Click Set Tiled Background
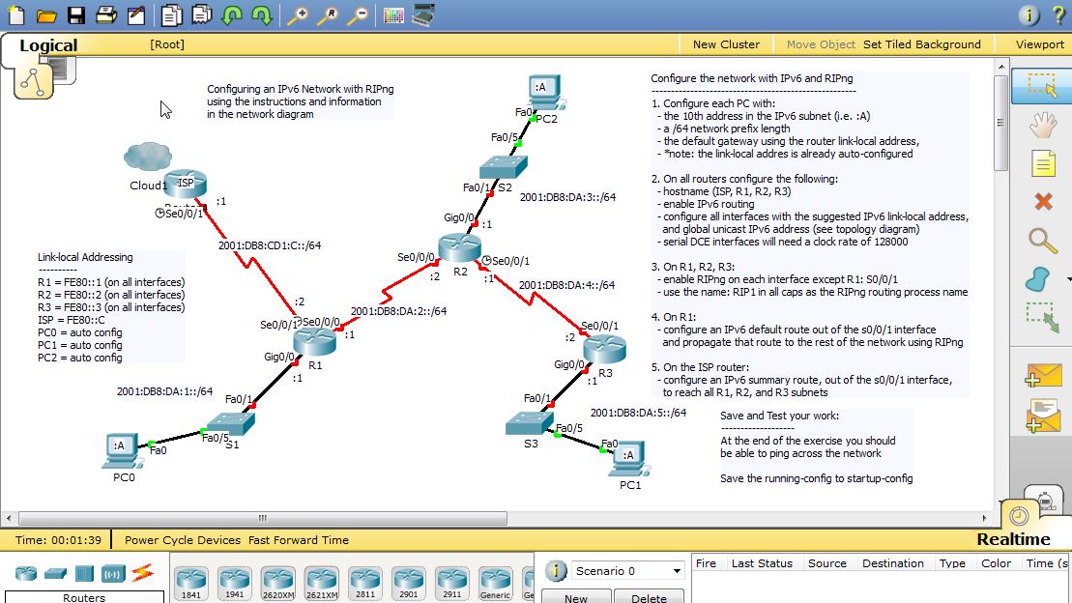 pos(922,43)
